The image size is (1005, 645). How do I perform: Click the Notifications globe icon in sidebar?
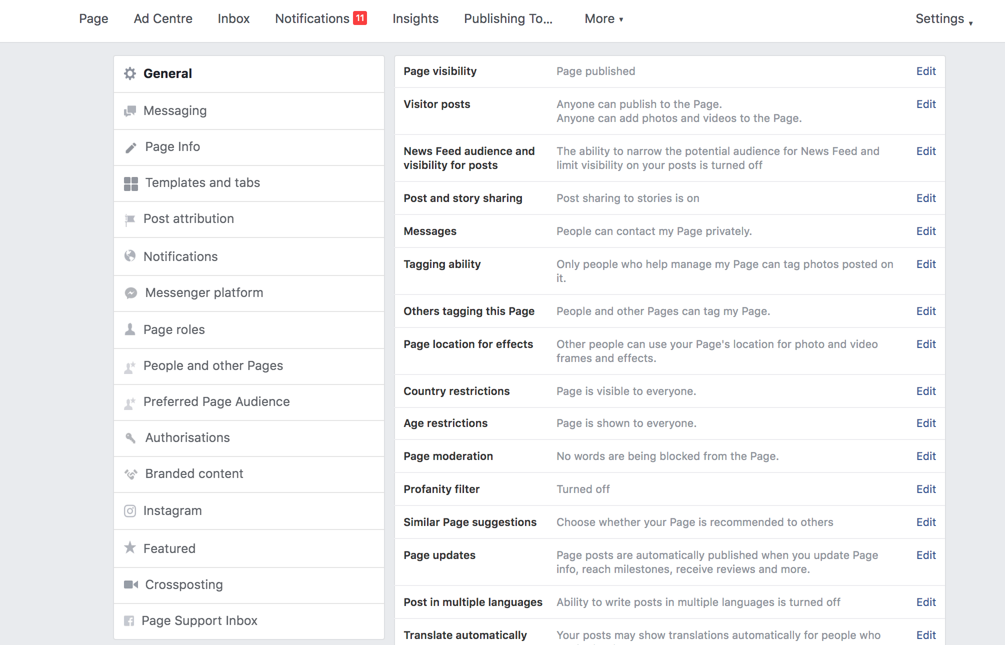[130, 256]
